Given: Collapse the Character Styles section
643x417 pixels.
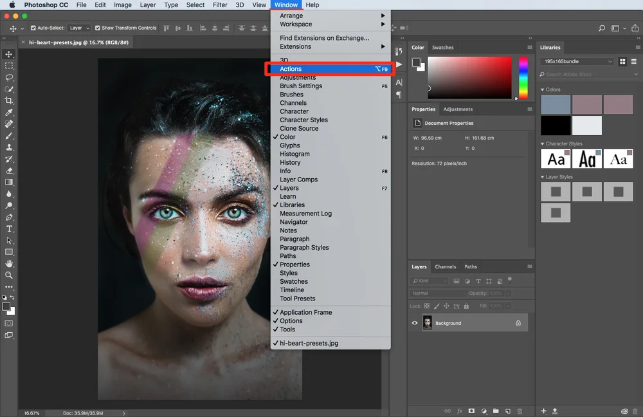Looking at the screenshot, I should 543,144.
